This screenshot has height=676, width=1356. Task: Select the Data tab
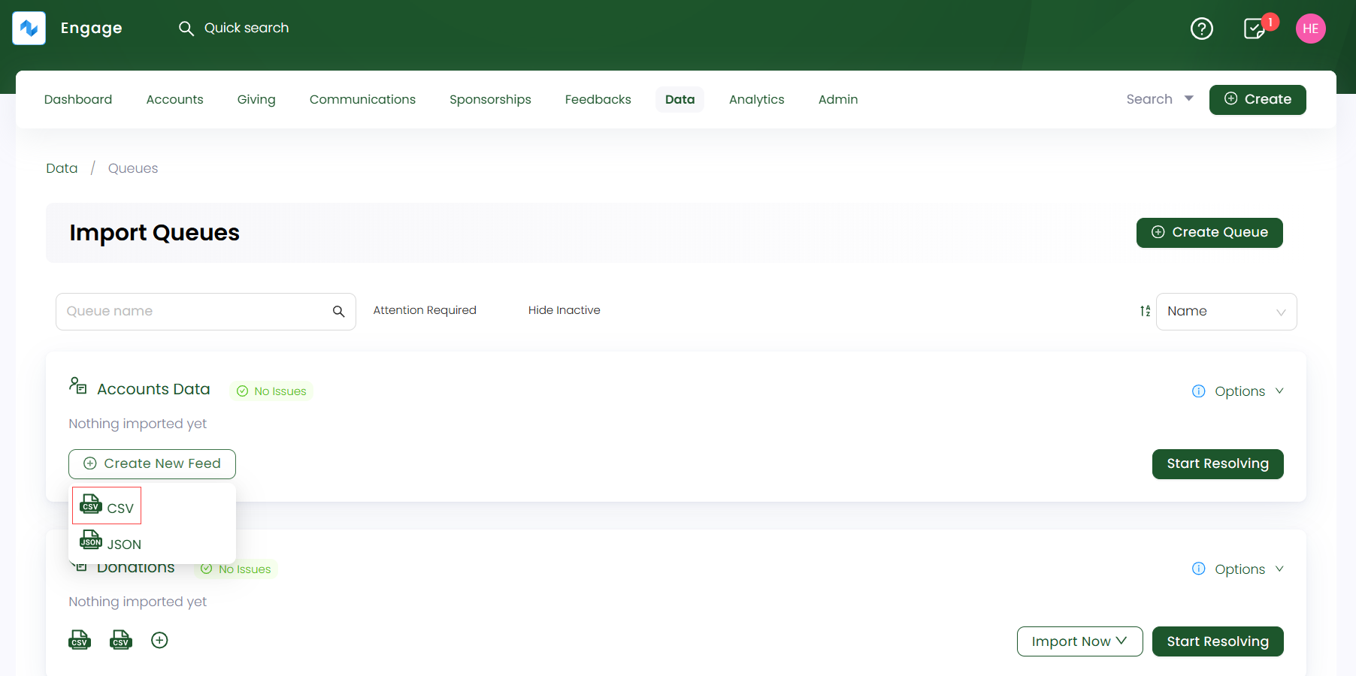(x=680, y=99)
